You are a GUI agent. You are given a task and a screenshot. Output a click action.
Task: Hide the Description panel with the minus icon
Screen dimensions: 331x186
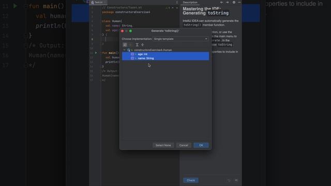click(x=239, y=2)
